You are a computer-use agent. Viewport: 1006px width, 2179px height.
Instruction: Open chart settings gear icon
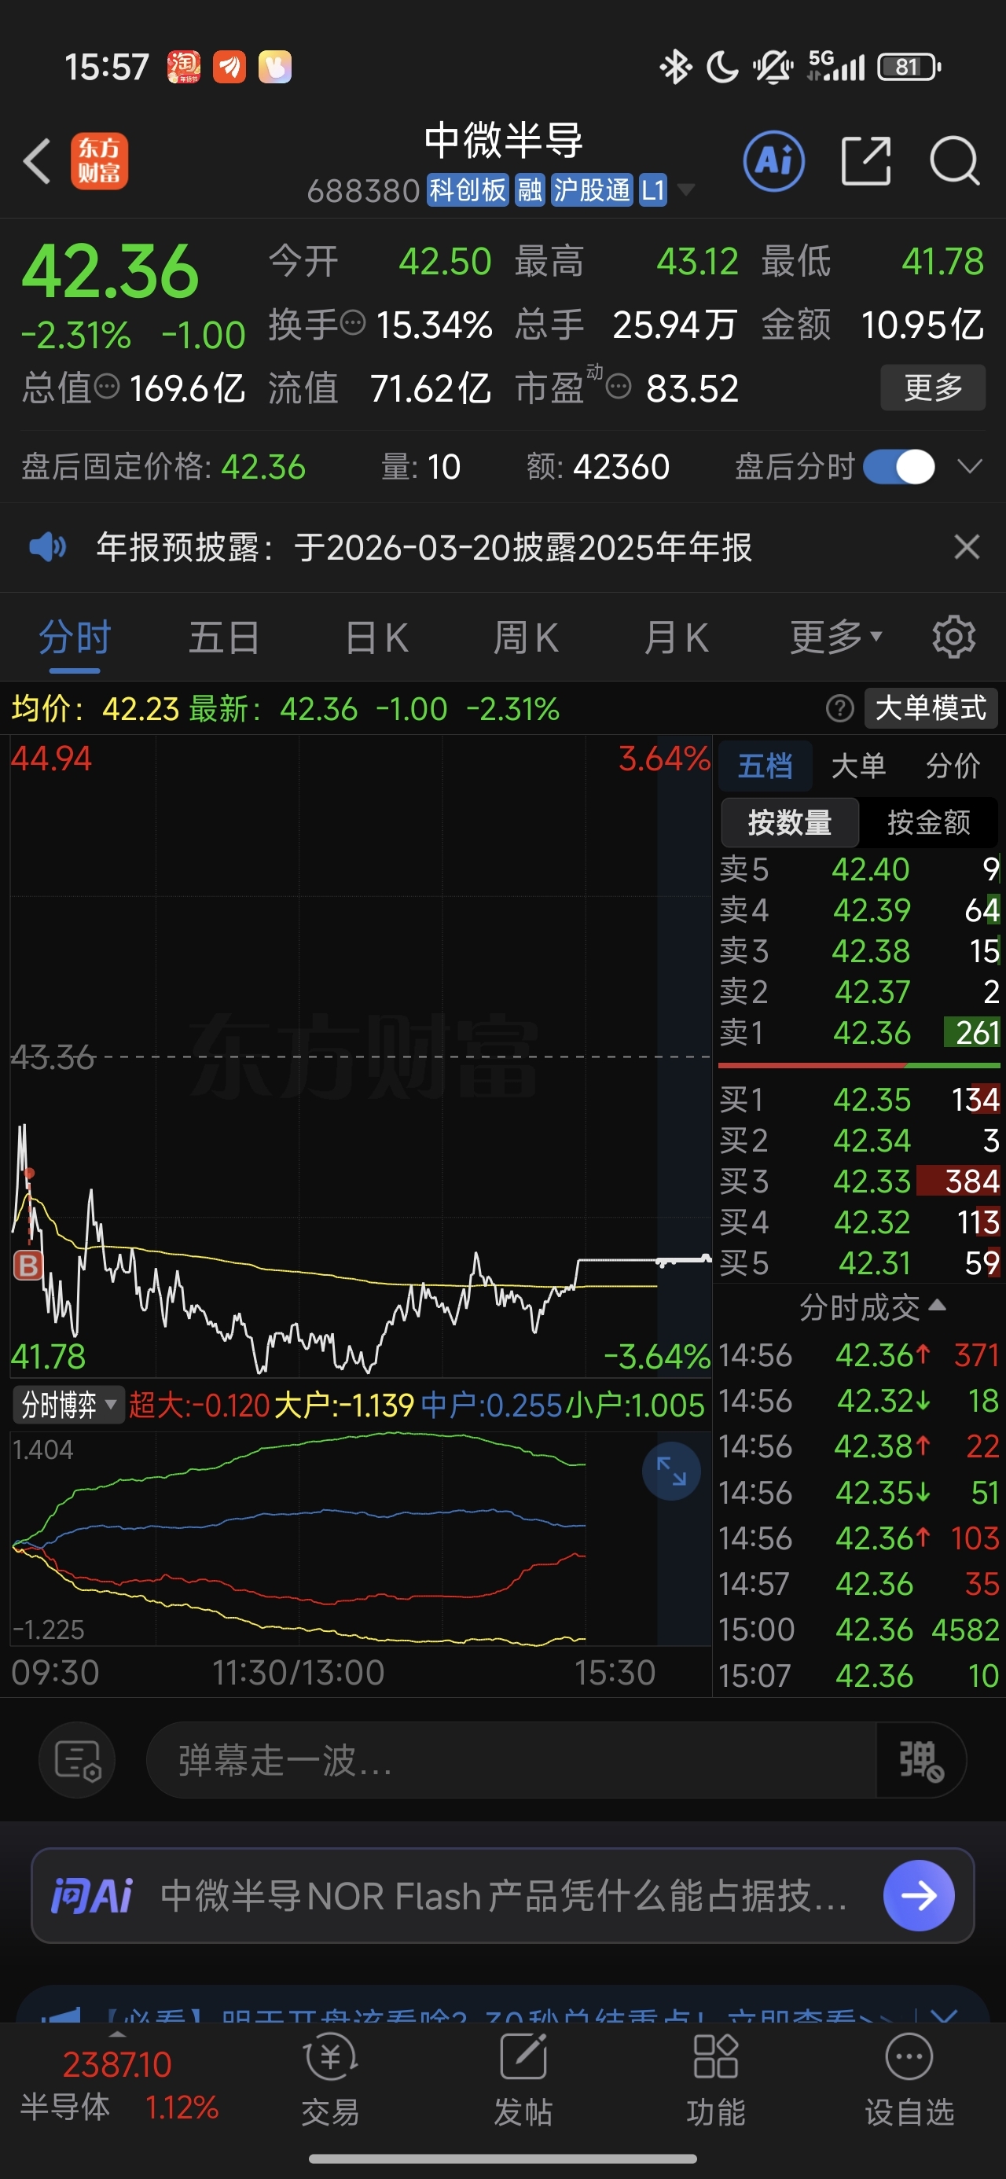[953, 637]
